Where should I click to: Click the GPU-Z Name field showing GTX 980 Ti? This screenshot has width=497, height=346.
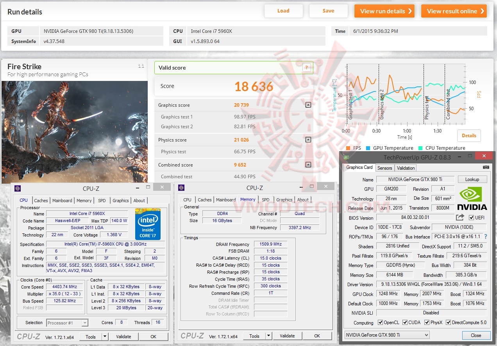pos(415,179)
